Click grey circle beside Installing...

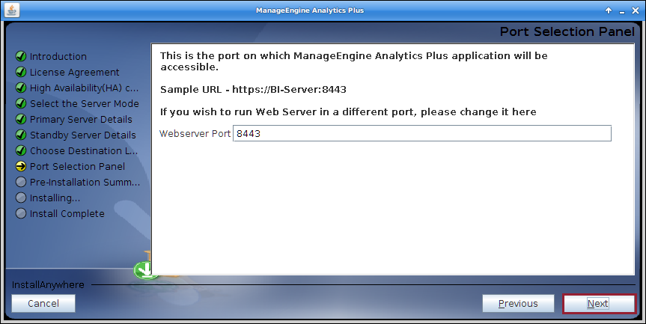pos(21,198)
